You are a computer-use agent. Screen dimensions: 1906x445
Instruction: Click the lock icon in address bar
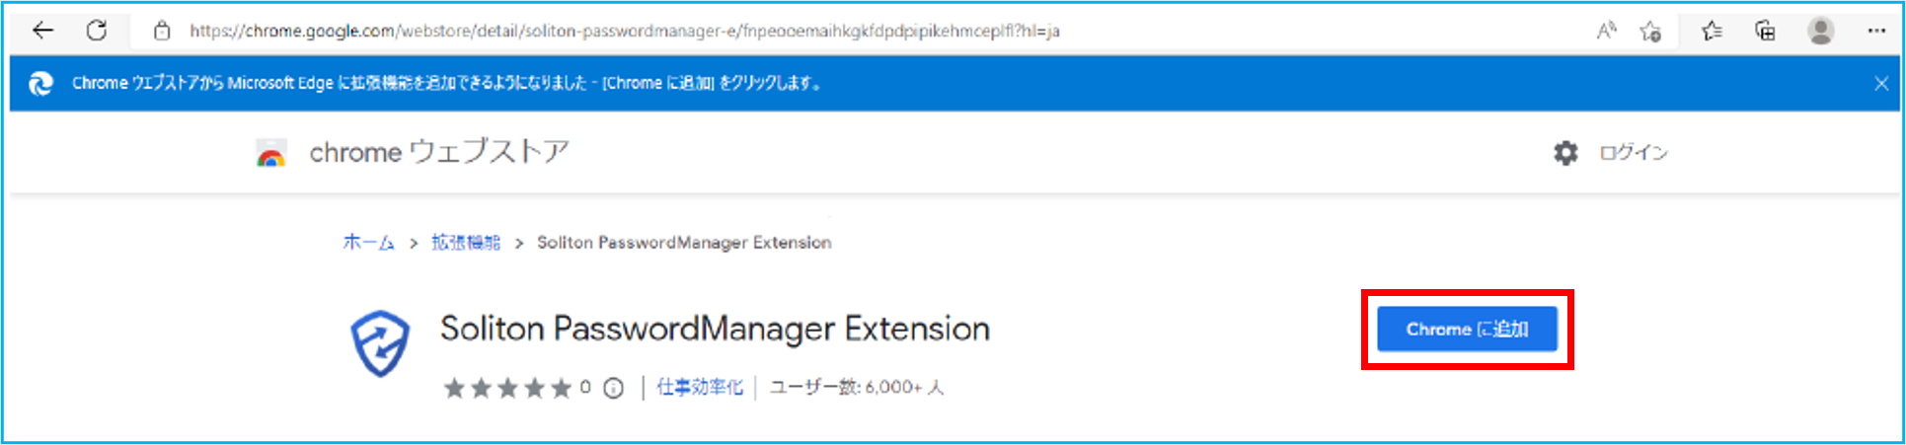click(162, 31)
